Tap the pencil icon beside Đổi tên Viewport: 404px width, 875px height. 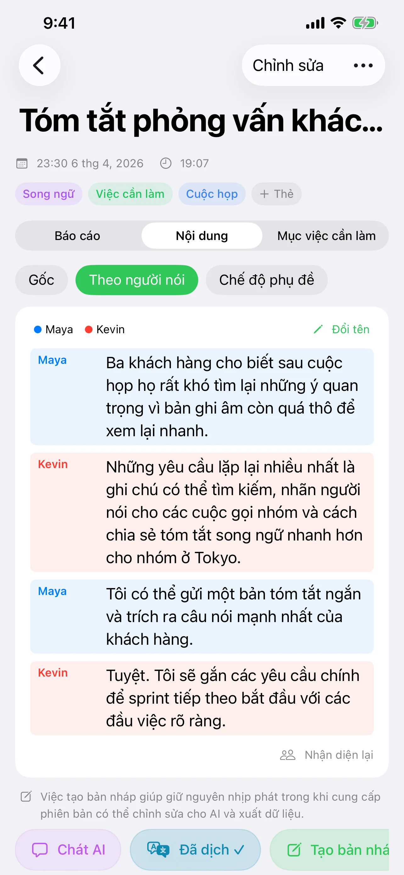(x=318, y=329)
